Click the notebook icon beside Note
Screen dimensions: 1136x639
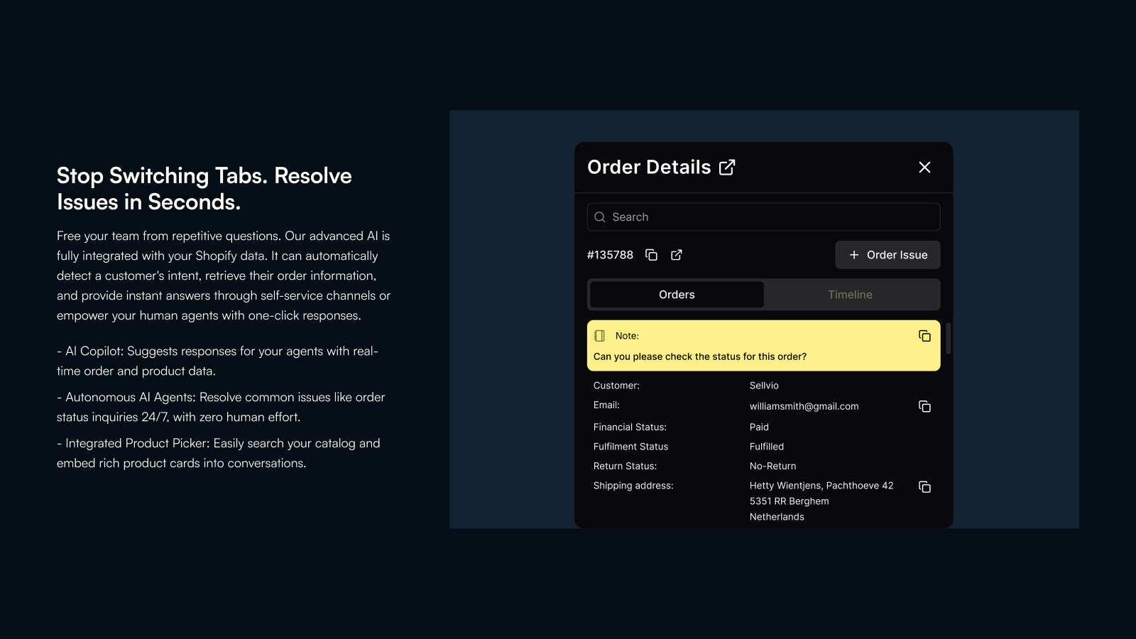click(x=600, y=336)
